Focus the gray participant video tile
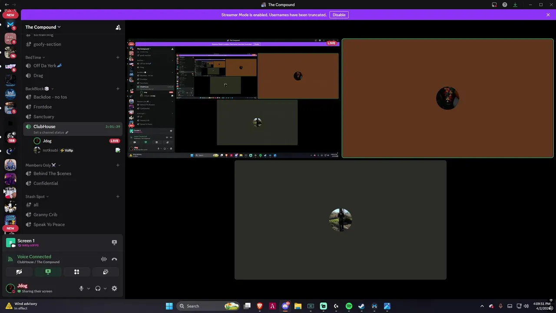Viewport: 556px width, 313px height. [341, 220]
